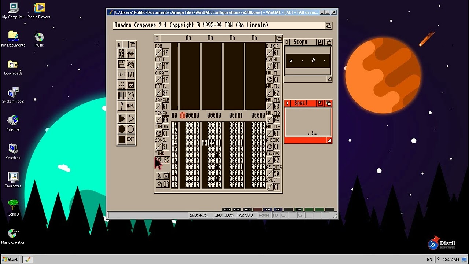Click the solid record circle
Screen dimensions: 469x264
click(x=122, y=129)
